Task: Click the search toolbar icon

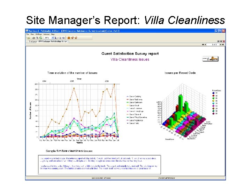Action: click(60, 38)
